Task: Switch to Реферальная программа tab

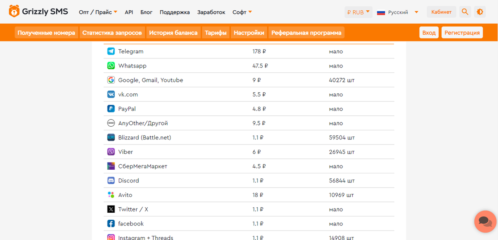Action: tap(306, 33)
